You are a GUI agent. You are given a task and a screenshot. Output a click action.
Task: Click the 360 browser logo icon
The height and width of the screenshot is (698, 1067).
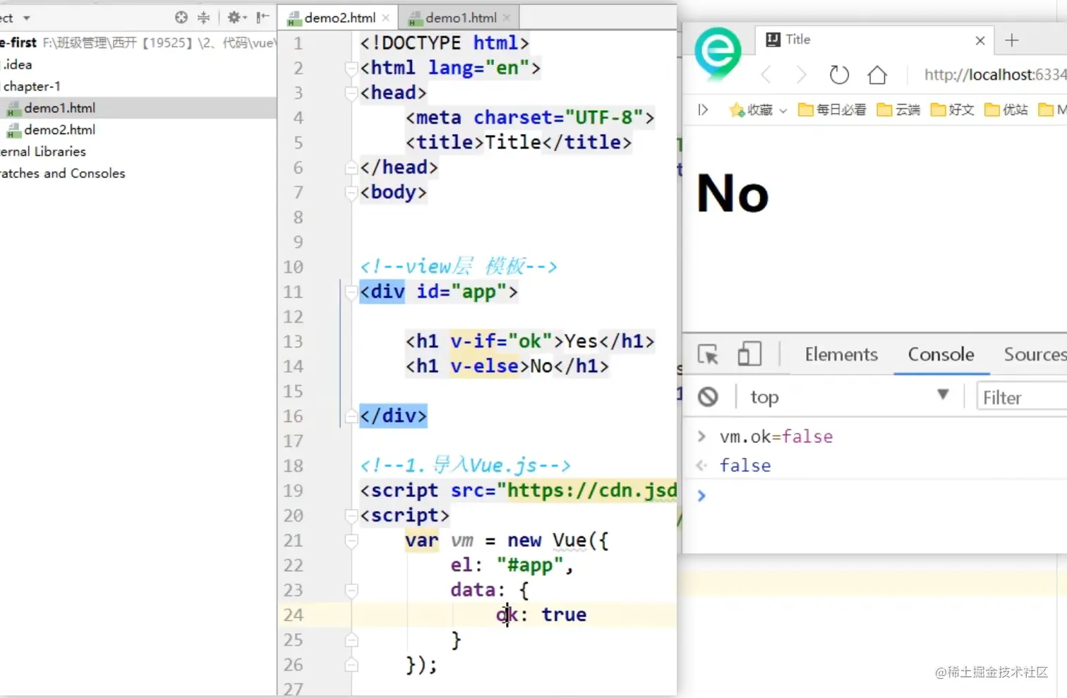[718, 54]
